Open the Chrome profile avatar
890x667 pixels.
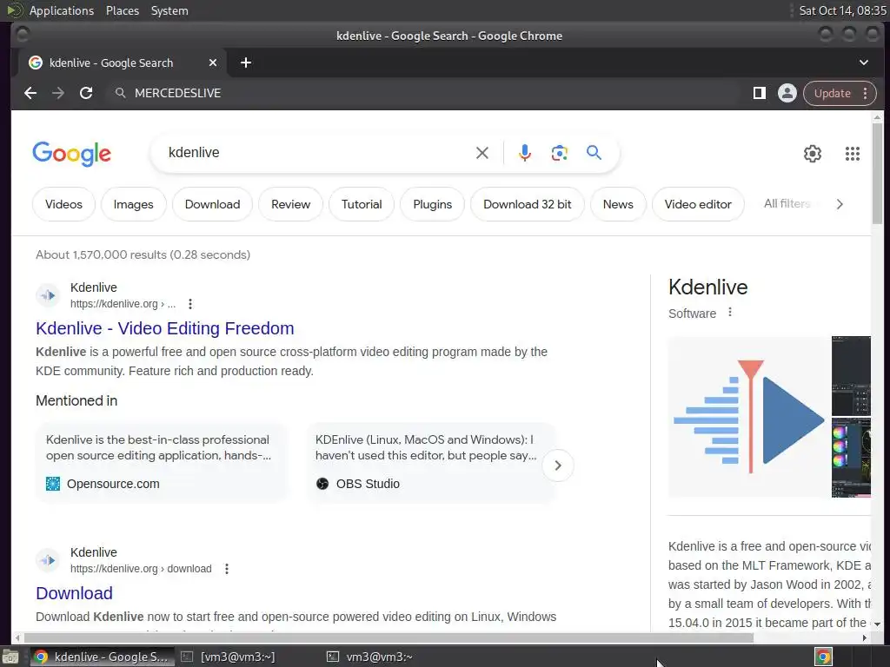(x=787, y=93)
